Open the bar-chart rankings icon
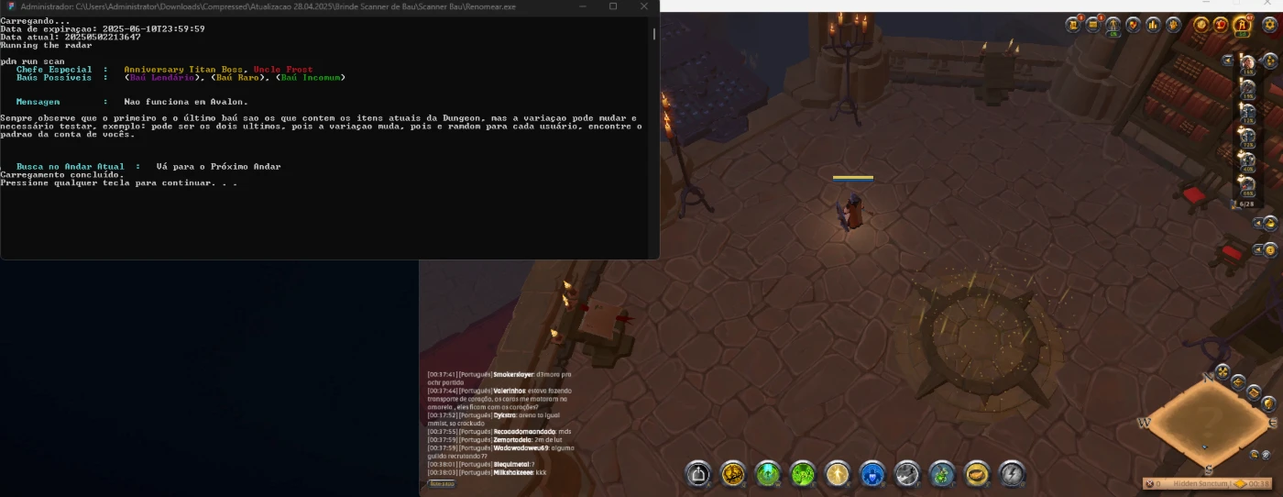 [x=1153, y=25]
